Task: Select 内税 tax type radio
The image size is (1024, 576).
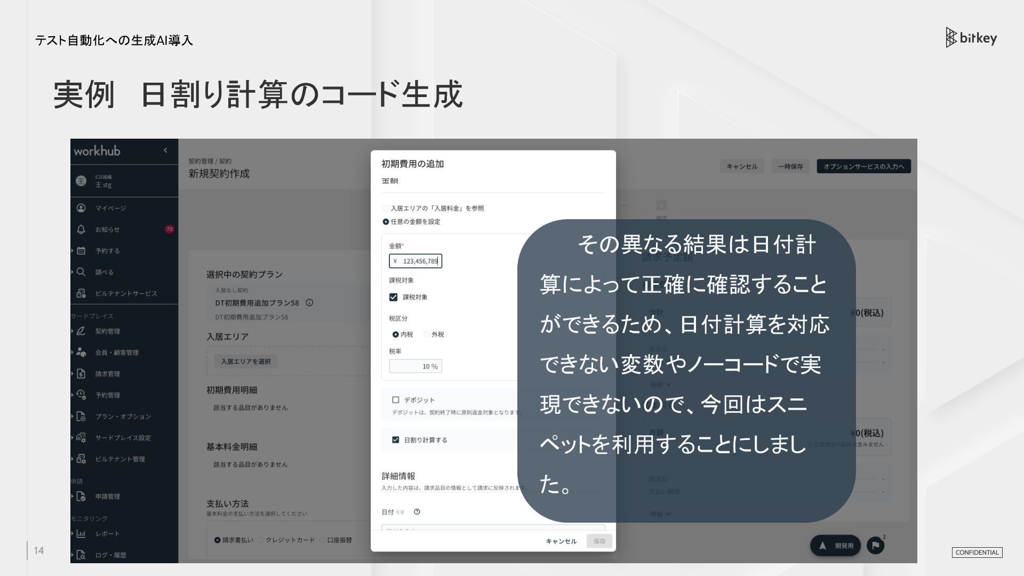Action: click(396, 334)
